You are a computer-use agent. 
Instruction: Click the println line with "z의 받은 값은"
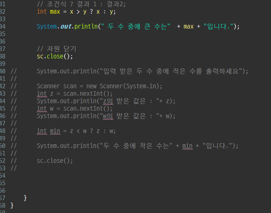(x=106, y=101)
